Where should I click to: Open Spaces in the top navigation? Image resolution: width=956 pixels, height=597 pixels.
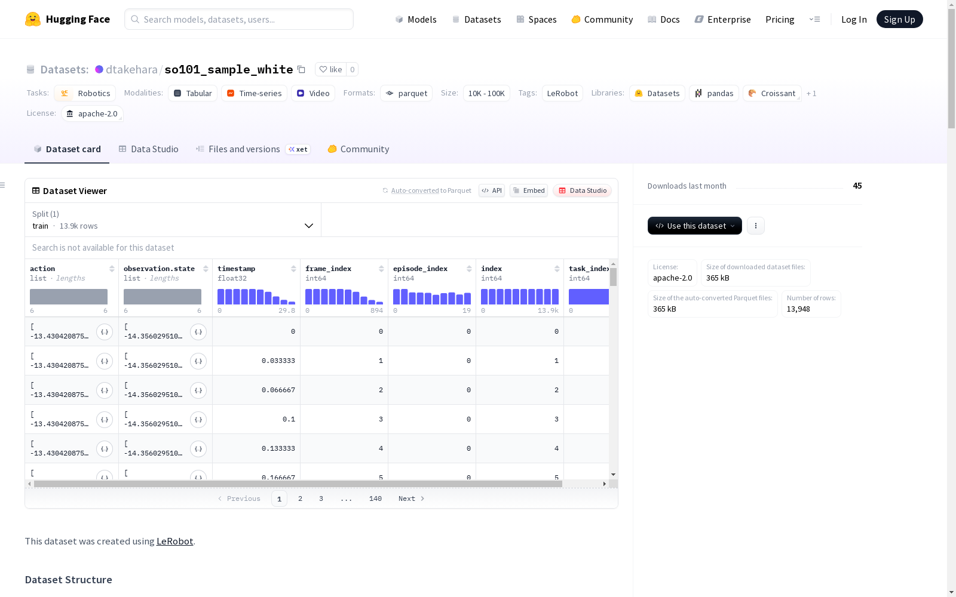pos(537,19)
